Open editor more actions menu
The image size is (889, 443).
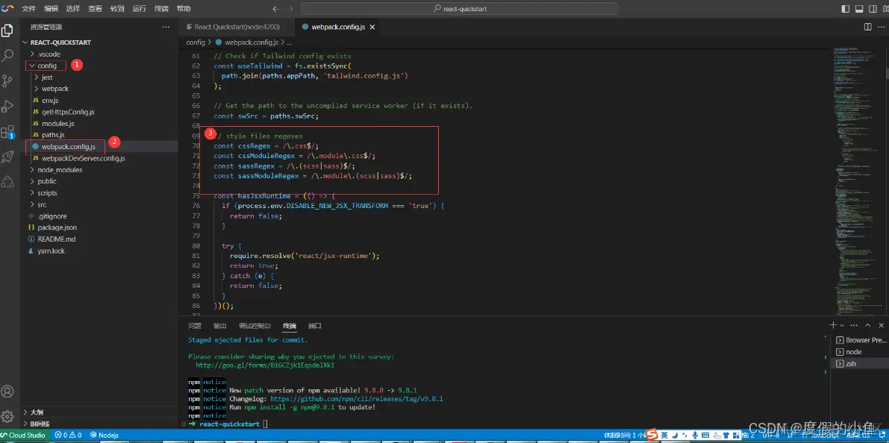tap(882, 27)
